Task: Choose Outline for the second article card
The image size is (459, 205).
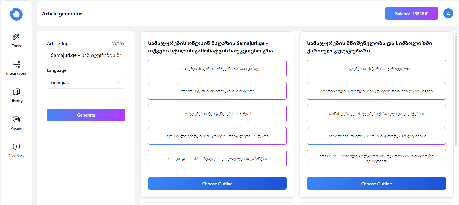Action: [376, 183]
